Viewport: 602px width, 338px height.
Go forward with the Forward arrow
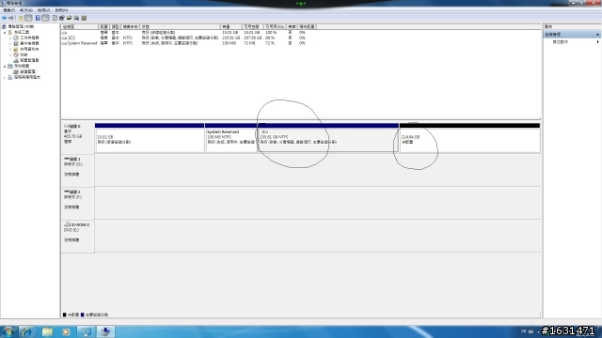11,18
